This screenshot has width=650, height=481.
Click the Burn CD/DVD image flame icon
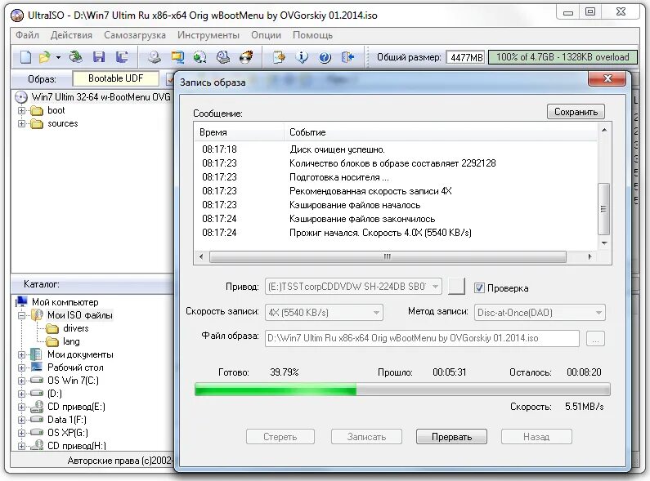click(x=246, y=57)
